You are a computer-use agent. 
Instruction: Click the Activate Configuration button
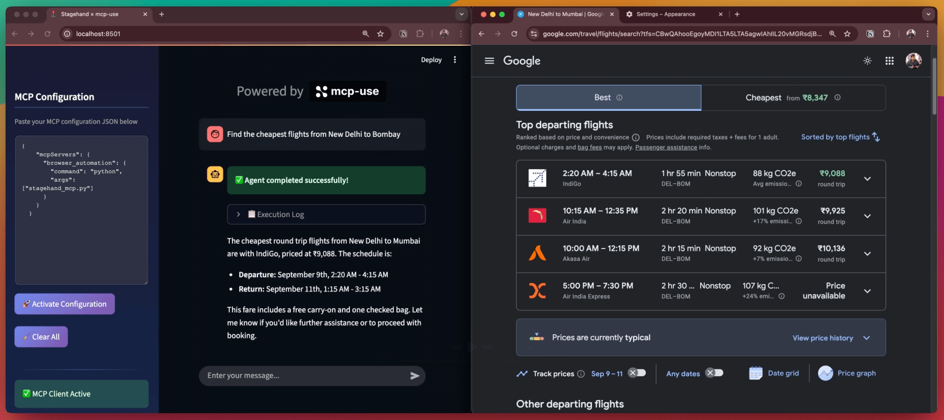(64, 304)
